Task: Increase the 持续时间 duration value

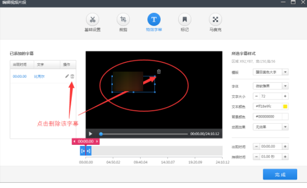Action: tap(285, 157)
